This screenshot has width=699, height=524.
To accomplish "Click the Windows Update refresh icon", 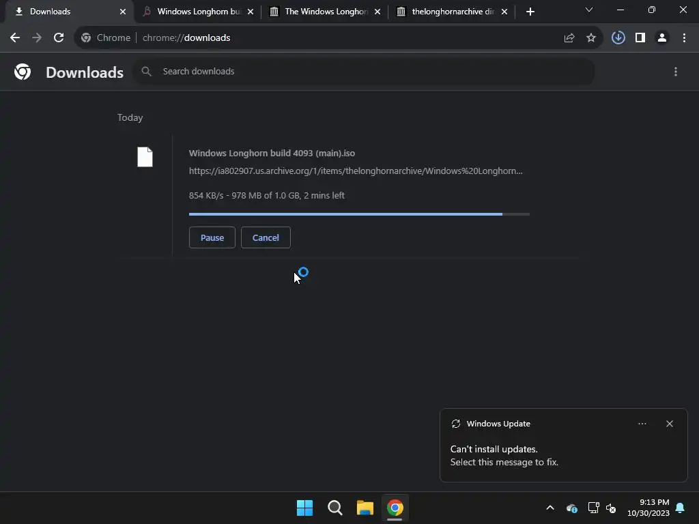I will [455, 424].
